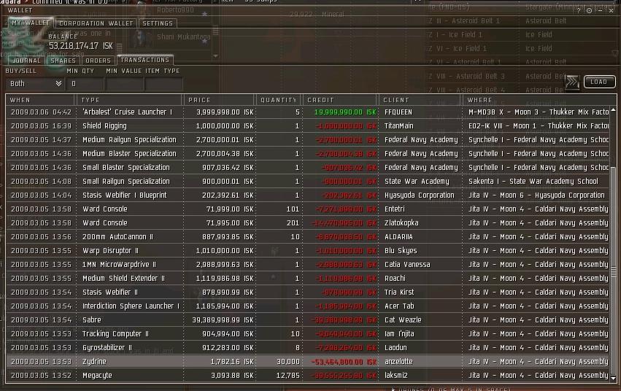Select the Stasis Webifier I Blueprint row

[x=308, y=195]
